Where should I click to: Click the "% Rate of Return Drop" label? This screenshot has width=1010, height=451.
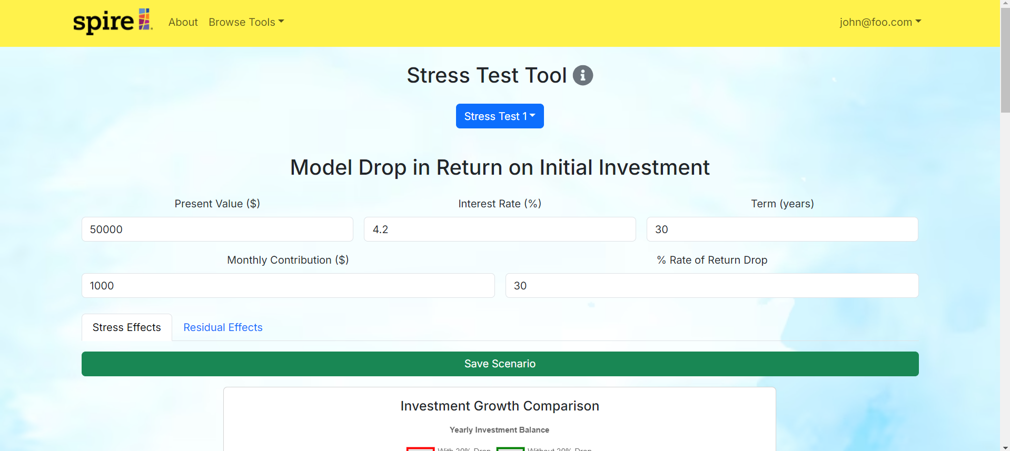712,260
